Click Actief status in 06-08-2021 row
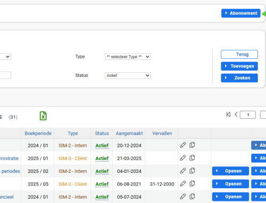The image size is (266, 203). pos(102,184)
